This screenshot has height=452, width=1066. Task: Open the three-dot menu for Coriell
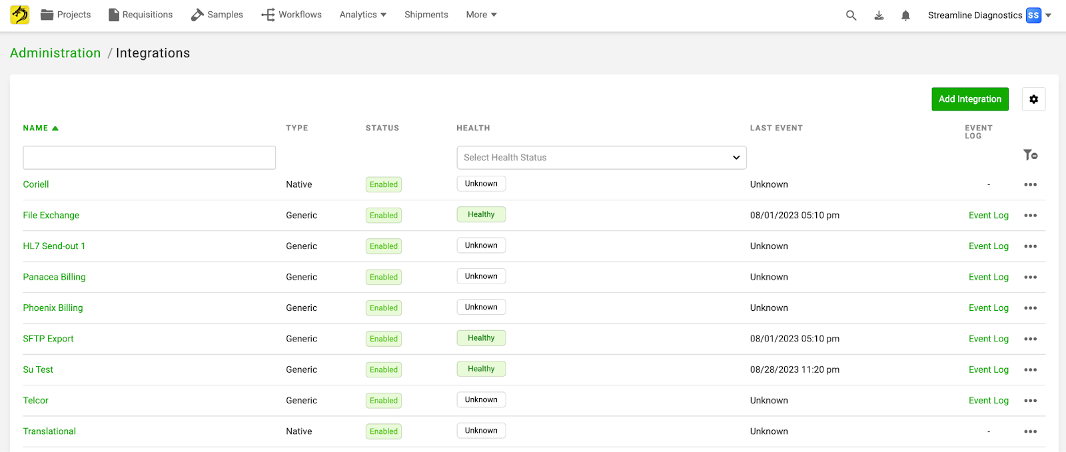(1030, 184)
